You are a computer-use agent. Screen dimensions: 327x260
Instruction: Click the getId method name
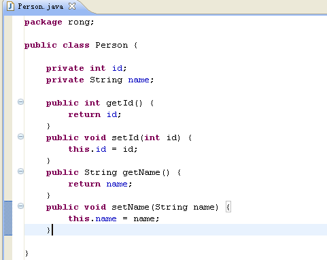(x=120, y=103)
